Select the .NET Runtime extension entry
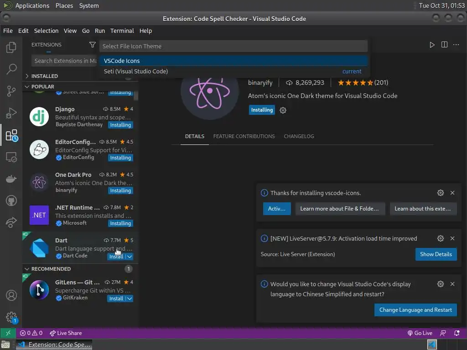 click(80, 215)
